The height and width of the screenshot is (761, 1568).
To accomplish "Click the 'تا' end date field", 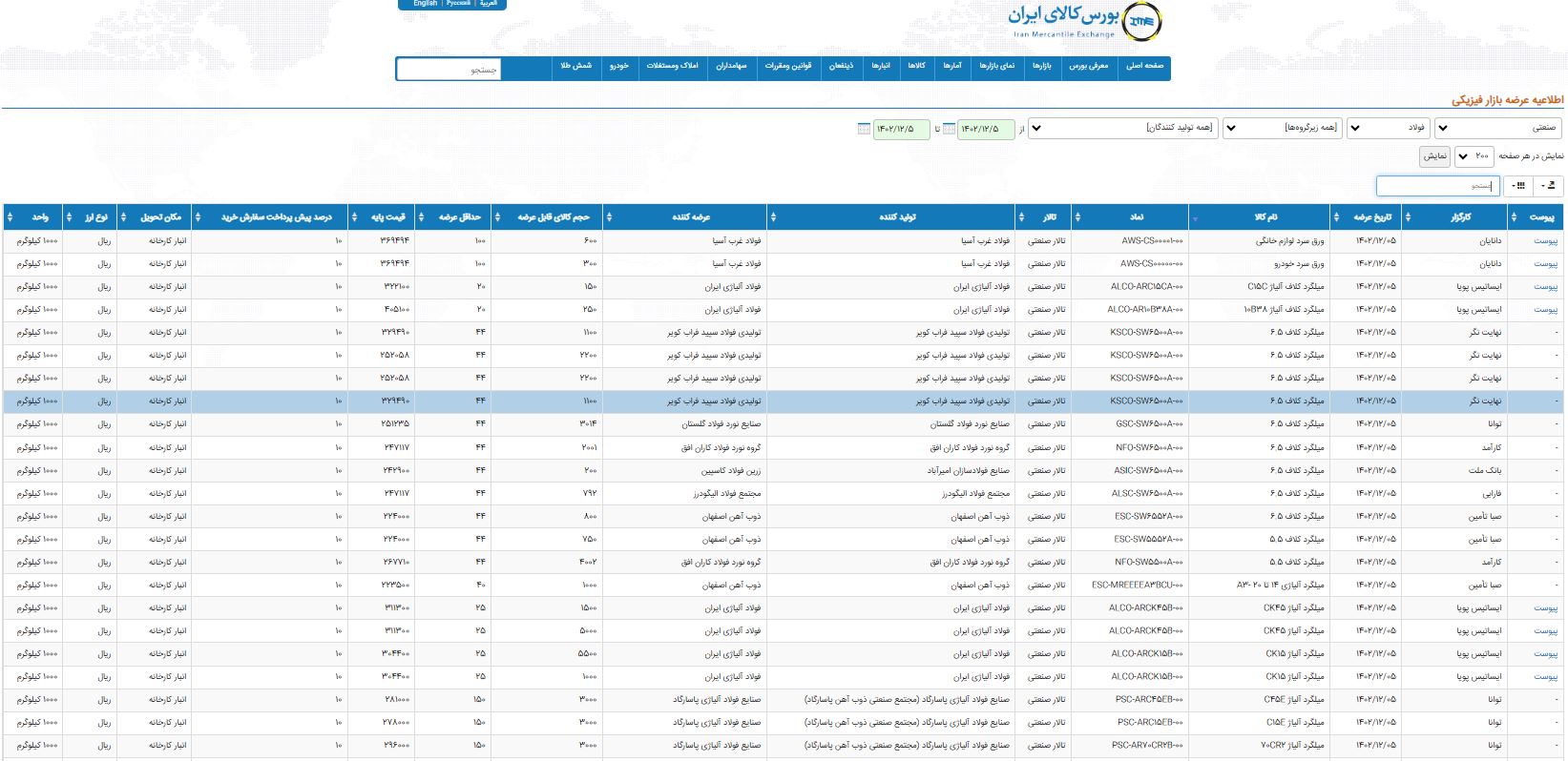I will 901,129.
